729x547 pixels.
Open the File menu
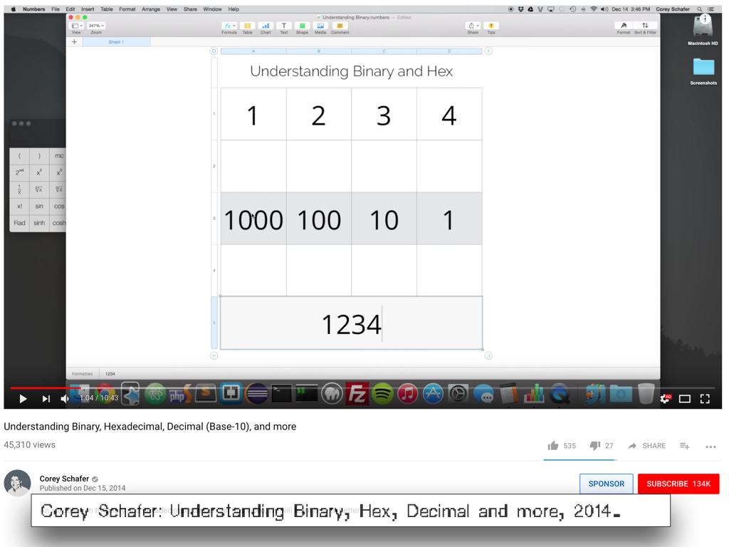click(x=56, y=9)
